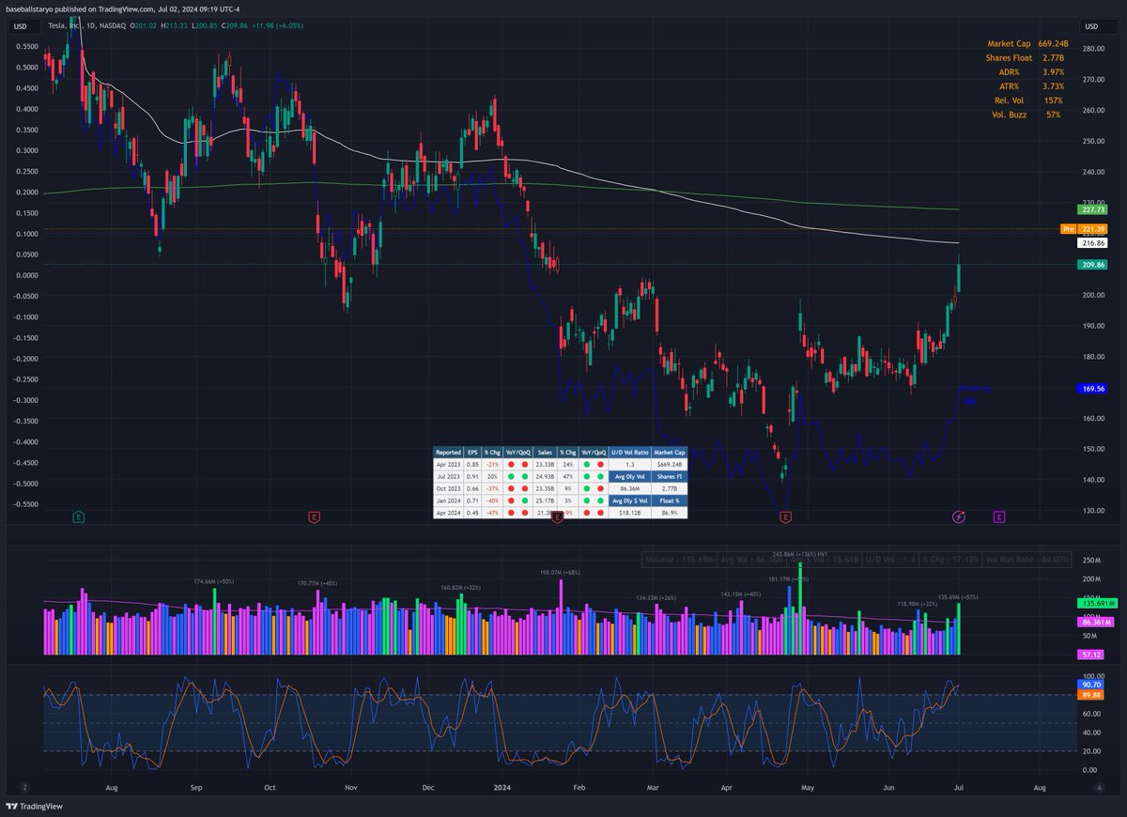Click the purple lightning bolt event icon

[x=959, y=516]
